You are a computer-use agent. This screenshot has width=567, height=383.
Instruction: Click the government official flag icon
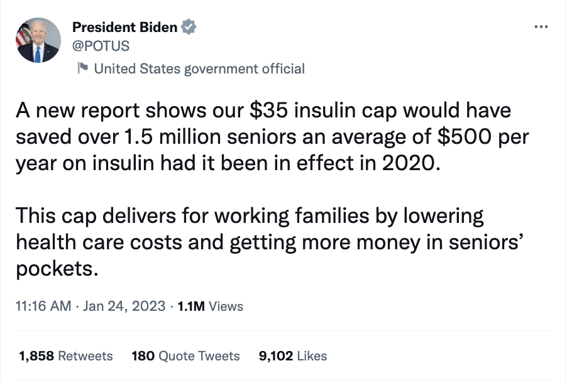point(83,68)
